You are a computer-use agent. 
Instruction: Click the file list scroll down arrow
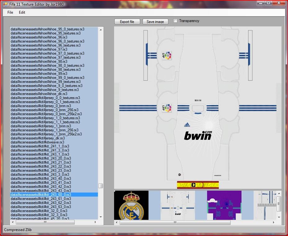pyautogui.click(x=101, y=217)
